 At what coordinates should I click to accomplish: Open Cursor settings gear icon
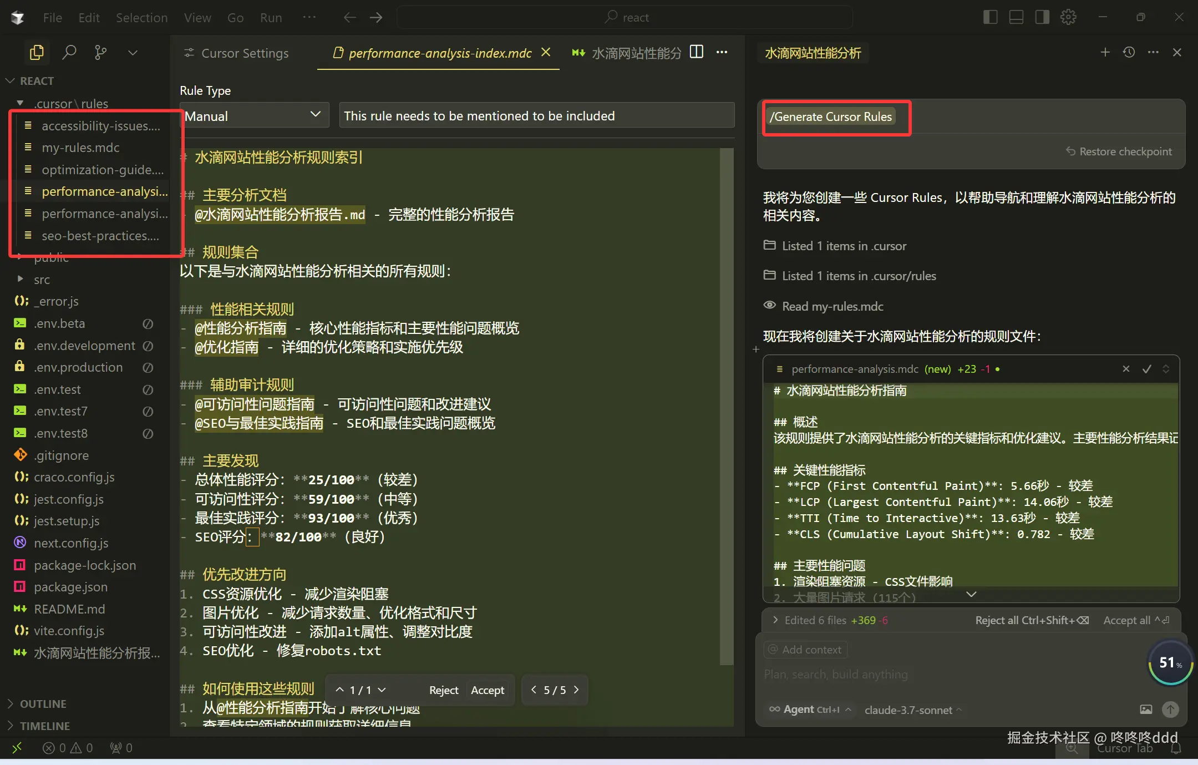[1068, 17]
